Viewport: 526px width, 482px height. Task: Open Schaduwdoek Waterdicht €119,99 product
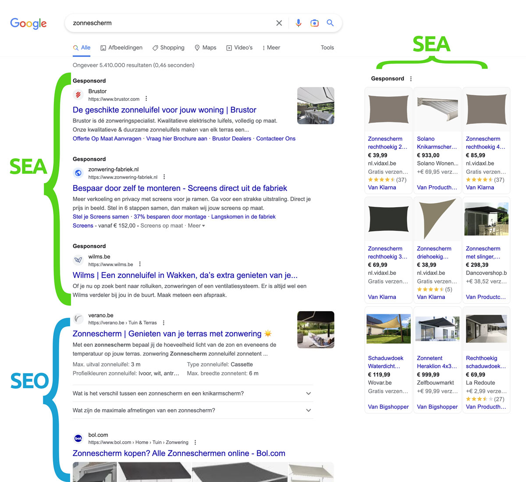pyautogui.click(x=388, y=360)
